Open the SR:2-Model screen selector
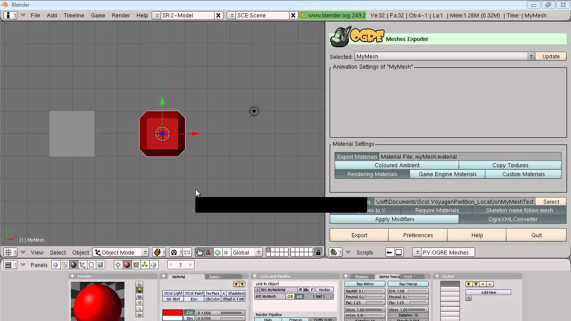Screen dimensions: 571x321 click(x=156, y=15)
